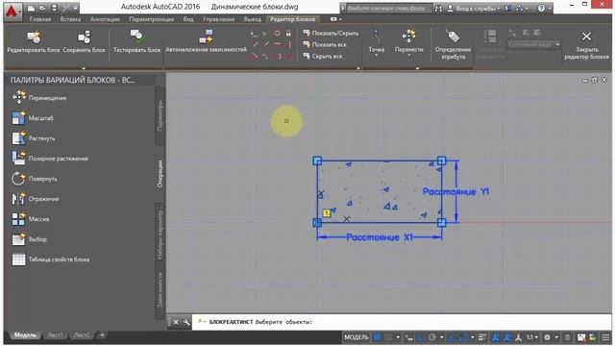Click the lock (fix) constraint icon in ribbon

point(288,34)
